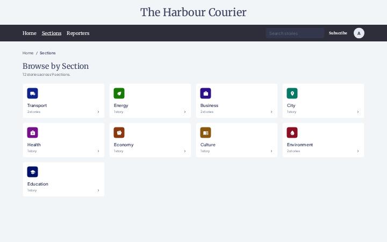387x242 pixels.
Task: Open Transport section via its chevron arrow
Action: pyautogui.click(x=98, y=112)
